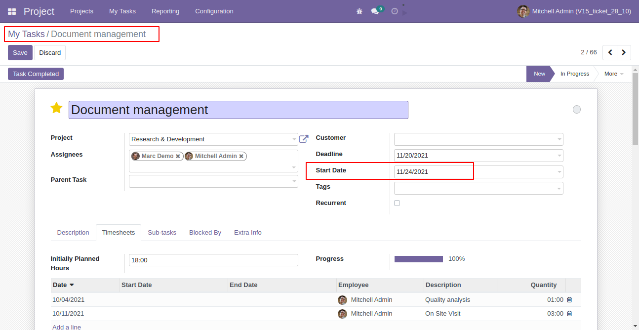The image size is (639, 330).
Task: Click the Task Completed button
Action: tap(36, 74)
